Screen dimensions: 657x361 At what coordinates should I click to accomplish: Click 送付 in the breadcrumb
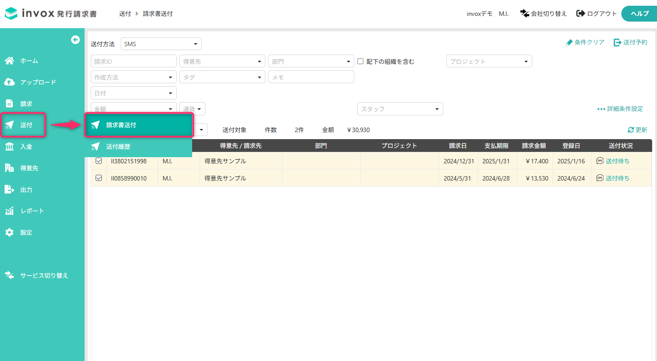tap(125, 14)
